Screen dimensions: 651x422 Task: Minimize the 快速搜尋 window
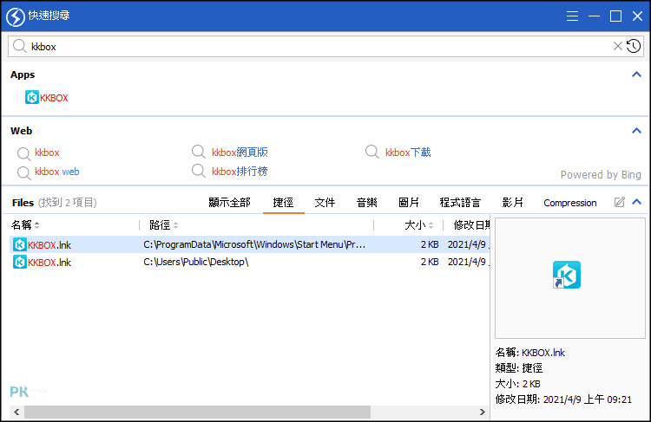coord(594,16)
